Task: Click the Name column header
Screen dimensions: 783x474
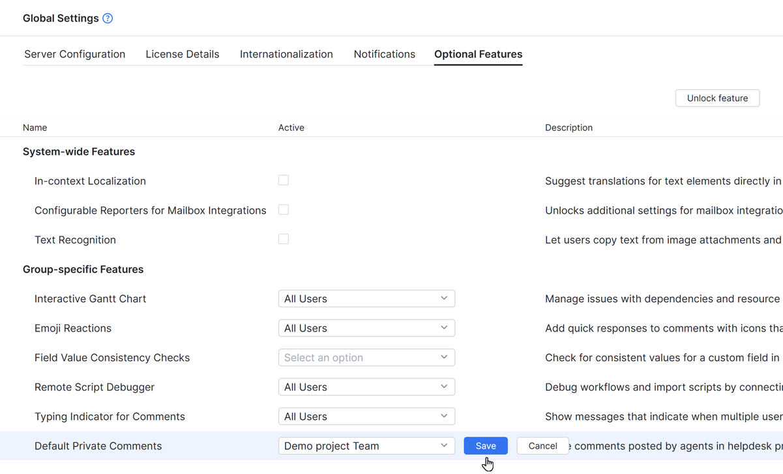Action: (35, 127)
